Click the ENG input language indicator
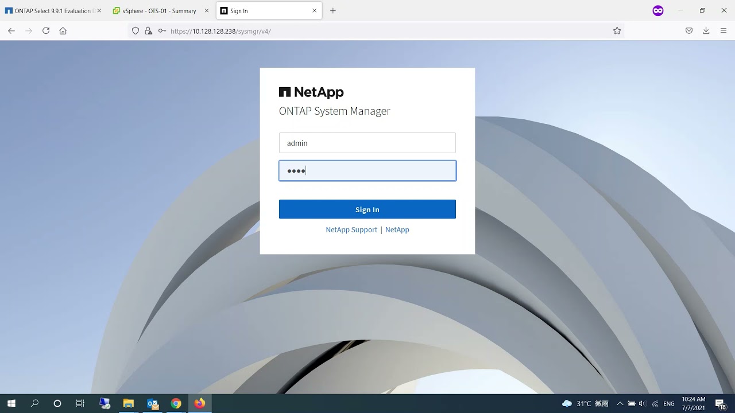Image resolution: width=735 pixels, height=413 pixels. [x=669, y=404]
